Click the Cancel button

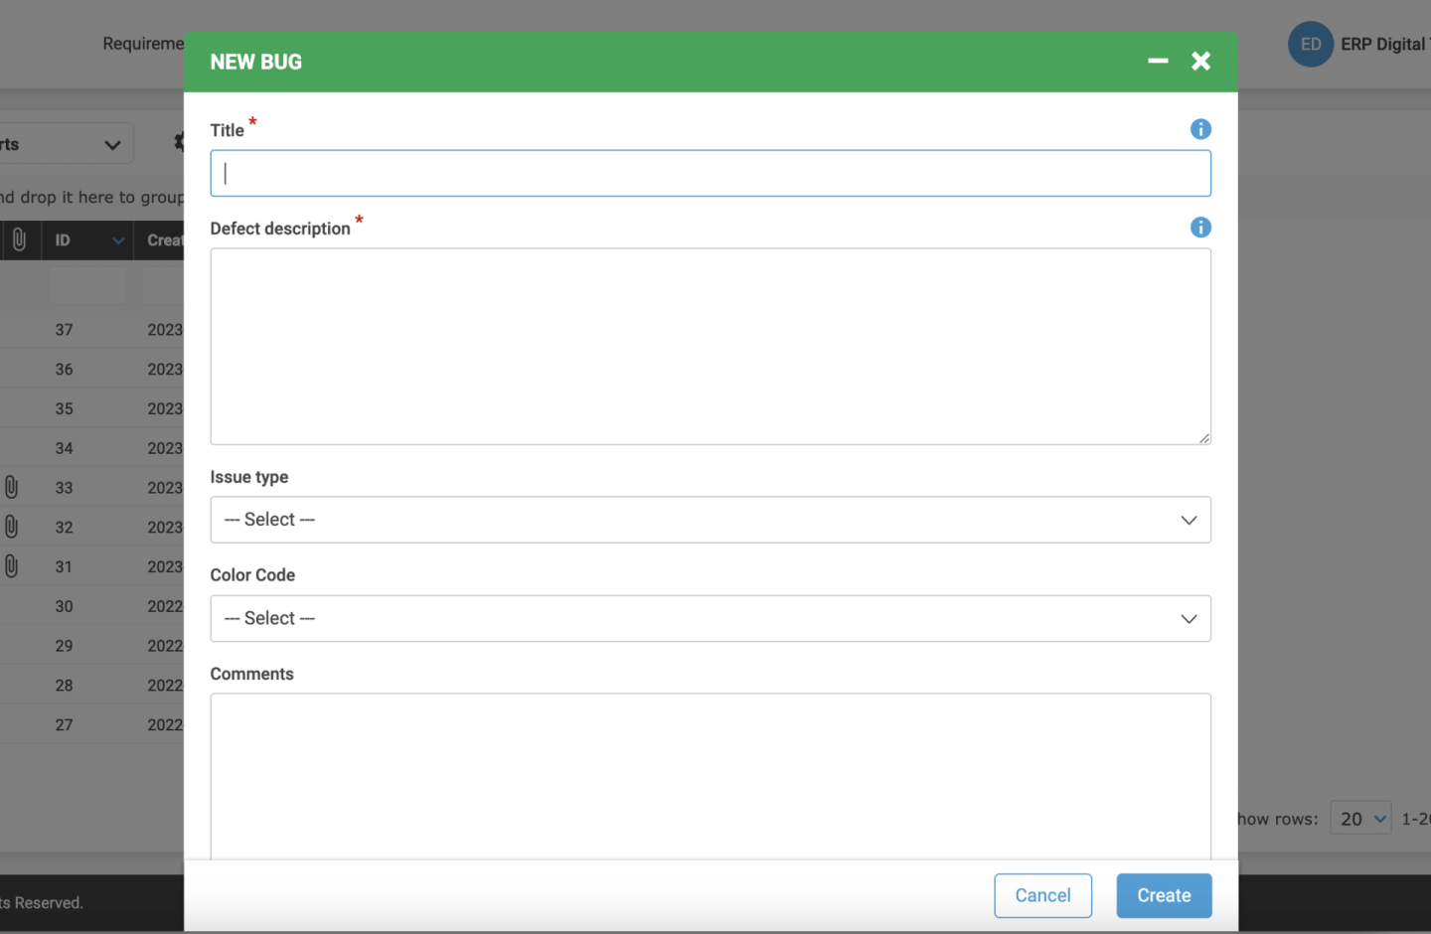coord(1042,895)
